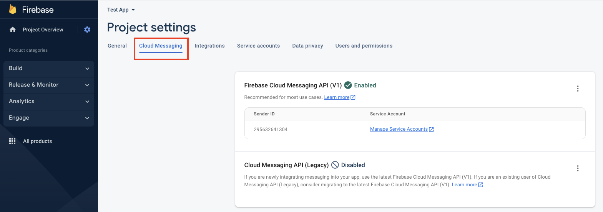Expand the Release & Monitor category
Image resolution: width=603 pixels, height=212 pixels.
pos(49,85)
